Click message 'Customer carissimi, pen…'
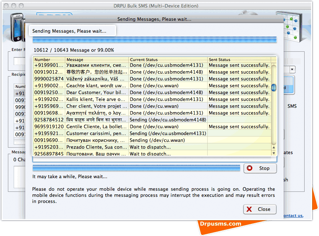Image resolution: width=319 pixels, height=236 pixels. tap(96, 133)
